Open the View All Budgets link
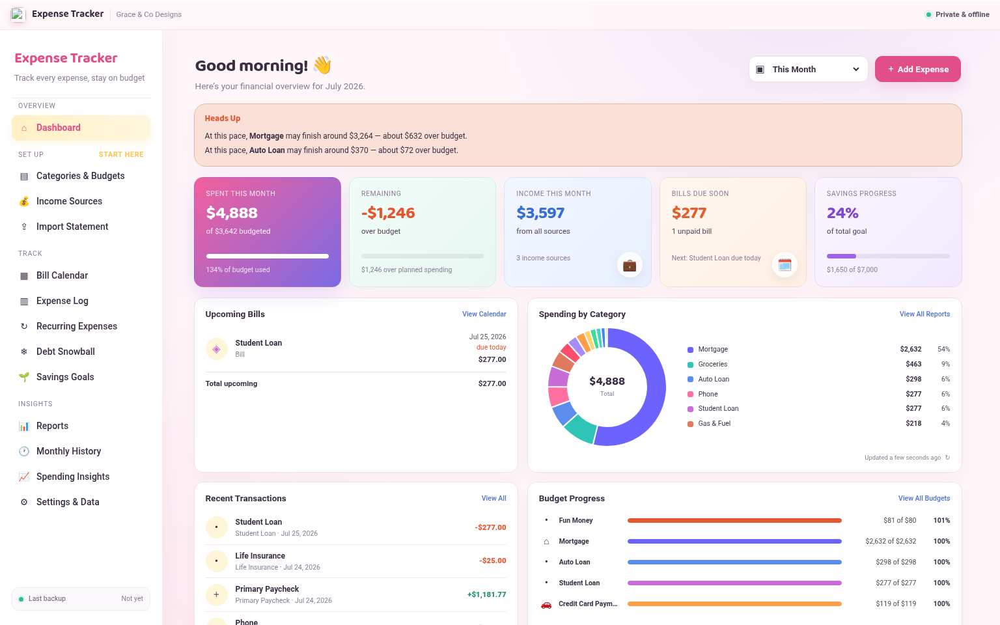This screenshot has height=625, width=1000. click(924, 498)
